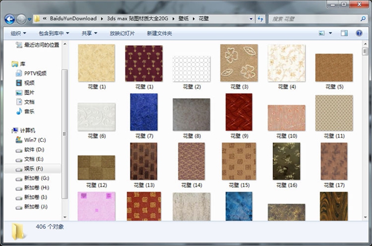Viewport: 372px width, 246px height.
Task: Select checkered olive thumbnail 花壁 (12)
Action: tap(97, 168)
